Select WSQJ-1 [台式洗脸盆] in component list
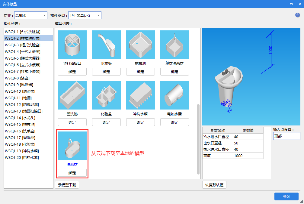This screenshot has width=304, height=204. tap(23, 32)
